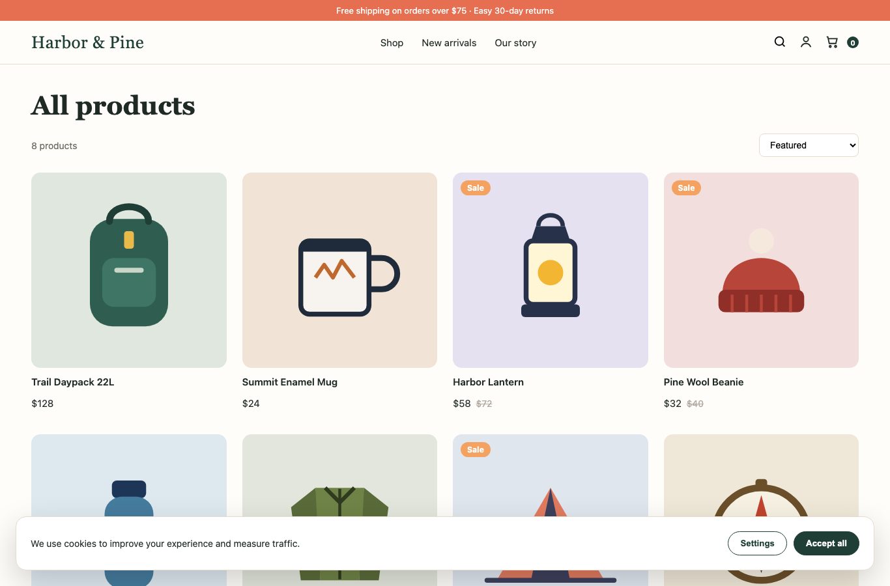890x586 pixels.
Task: Click the Sale badge on Harbor Lantern
Action: tap(476, 188)
